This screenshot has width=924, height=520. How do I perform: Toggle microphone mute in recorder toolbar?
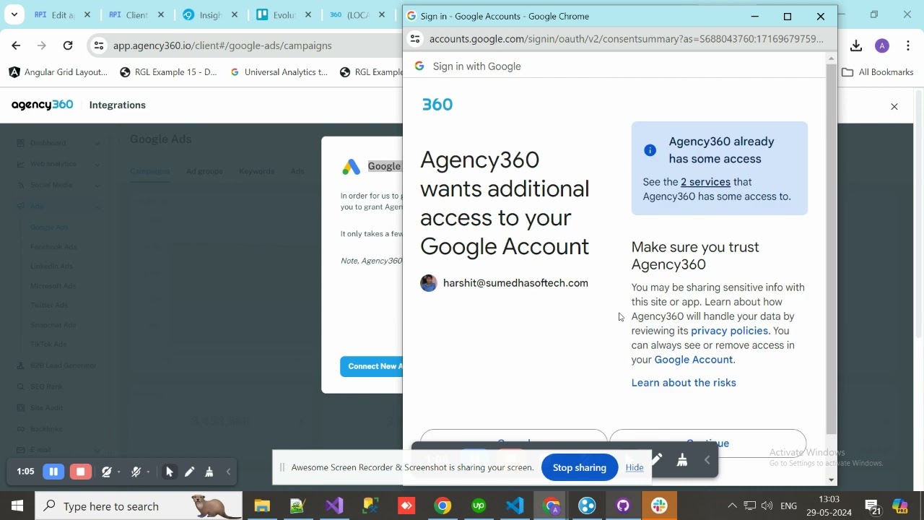pyautogui.click(x=136, y=472)
